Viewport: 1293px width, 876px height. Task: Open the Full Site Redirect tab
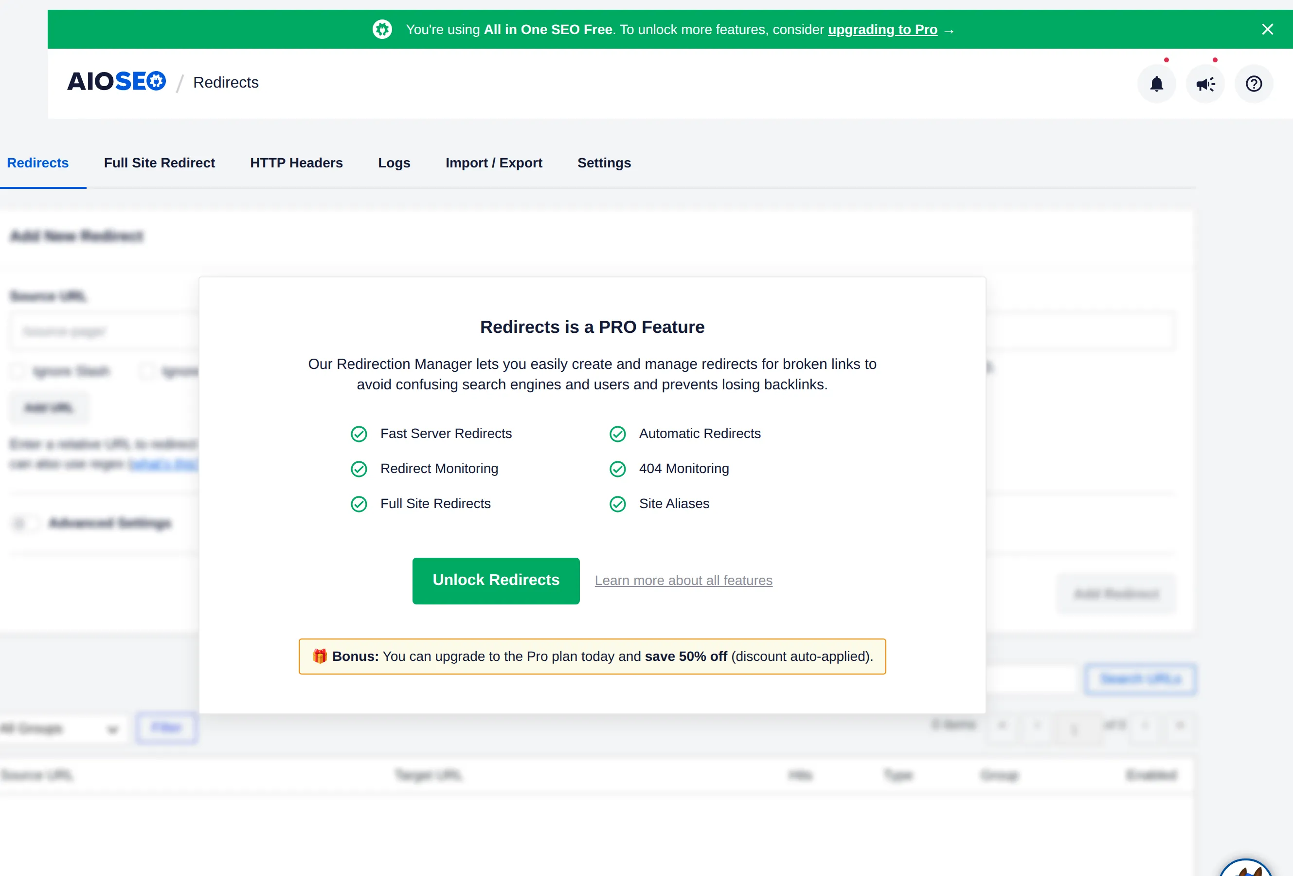point(159,163)
